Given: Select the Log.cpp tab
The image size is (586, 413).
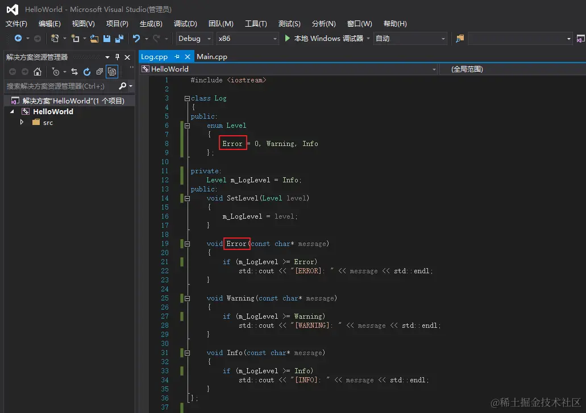Looking at the screenshot, I should (x=155, y=57).
